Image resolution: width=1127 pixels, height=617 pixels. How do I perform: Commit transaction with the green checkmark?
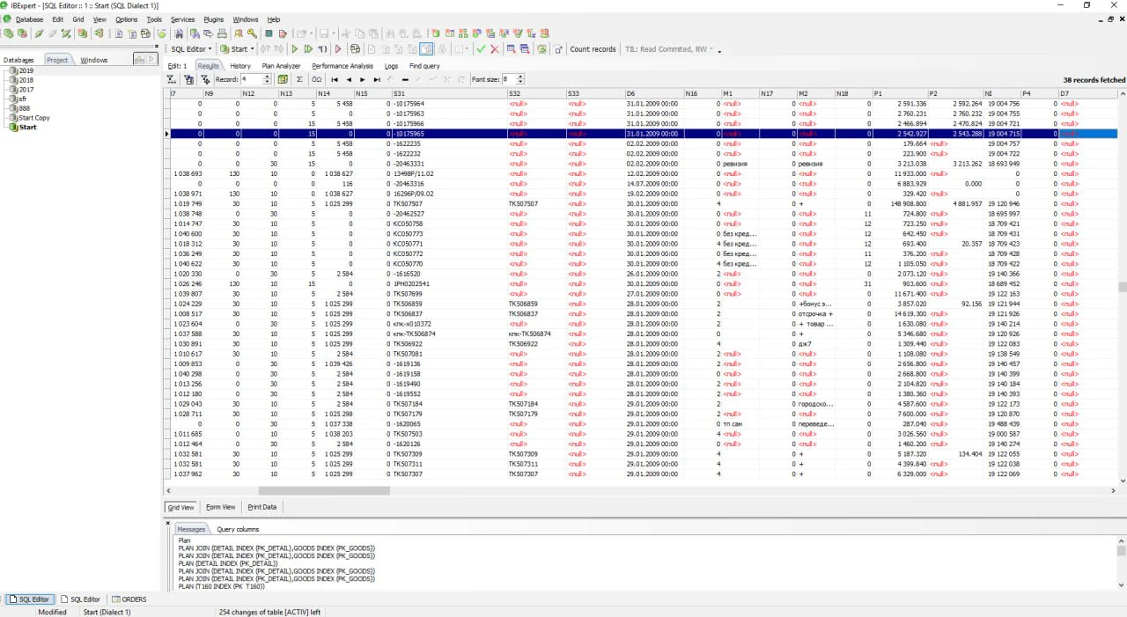coord(481,49)
